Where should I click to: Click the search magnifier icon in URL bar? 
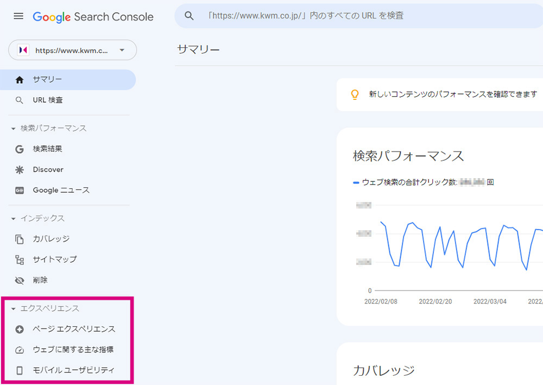[x=189, y=16]
